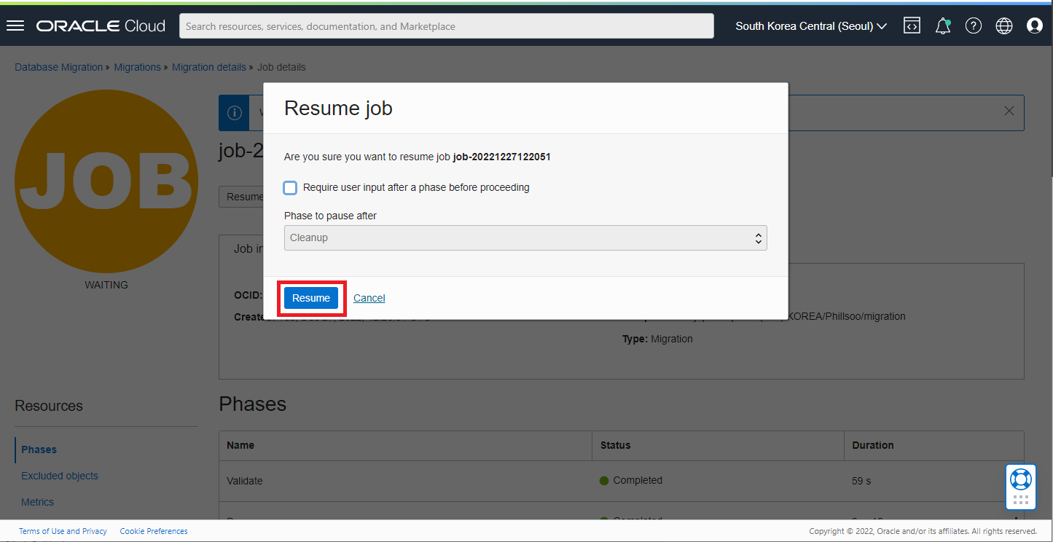This screenshot has height=542, width=1053.
Task: Click the Resume button in dialog
Action: [x=311, y=298]
